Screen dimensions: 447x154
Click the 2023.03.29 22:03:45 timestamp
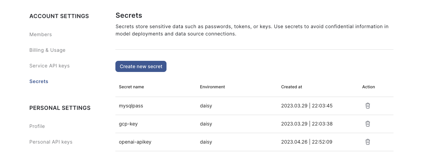(x=307, y=106)
